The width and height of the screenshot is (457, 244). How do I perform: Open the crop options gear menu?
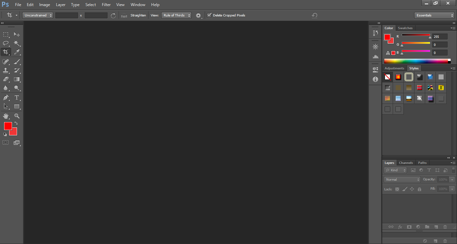(199, 15)
